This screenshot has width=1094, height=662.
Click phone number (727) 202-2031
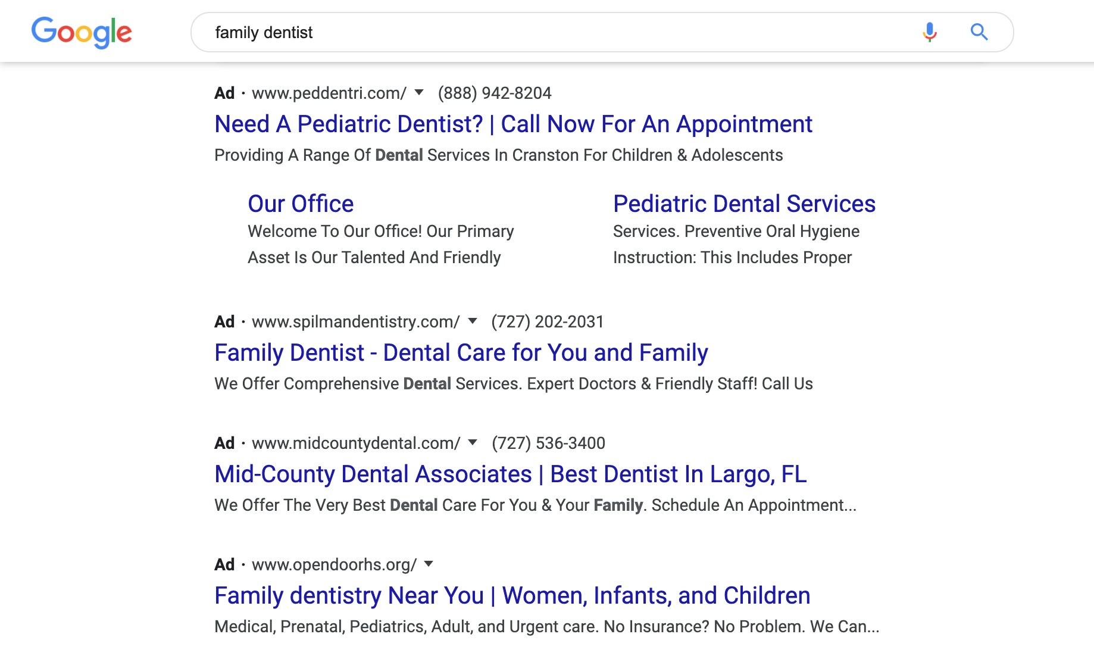(x=548, y=321)
